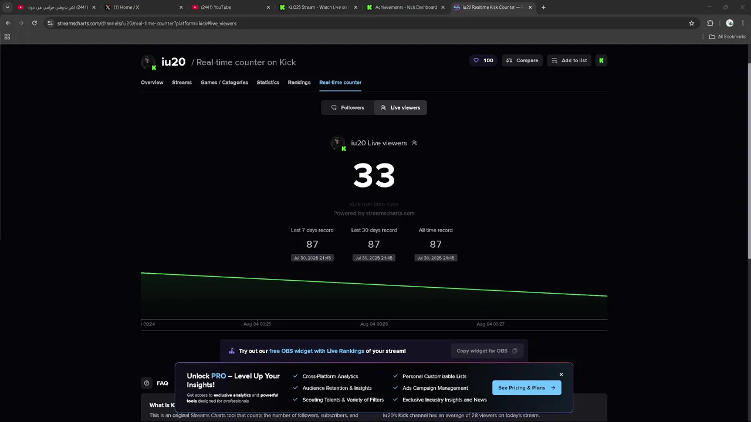Click the iu20 channel name heading
Image resolution: width=751 pixels, height=422 pixels.
(x=173, y=62)
